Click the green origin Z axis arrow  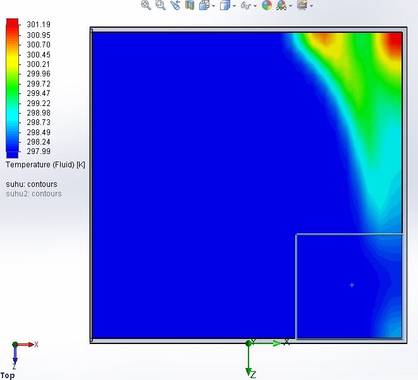pos(249,360)
